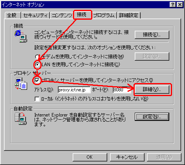Click the 接続(E)... wizard button

(x=152, y=35)
